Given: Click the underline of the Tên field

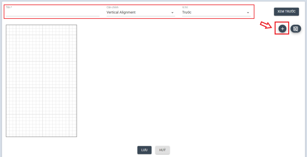Looking at the screenshot, I should click(52, 16).
